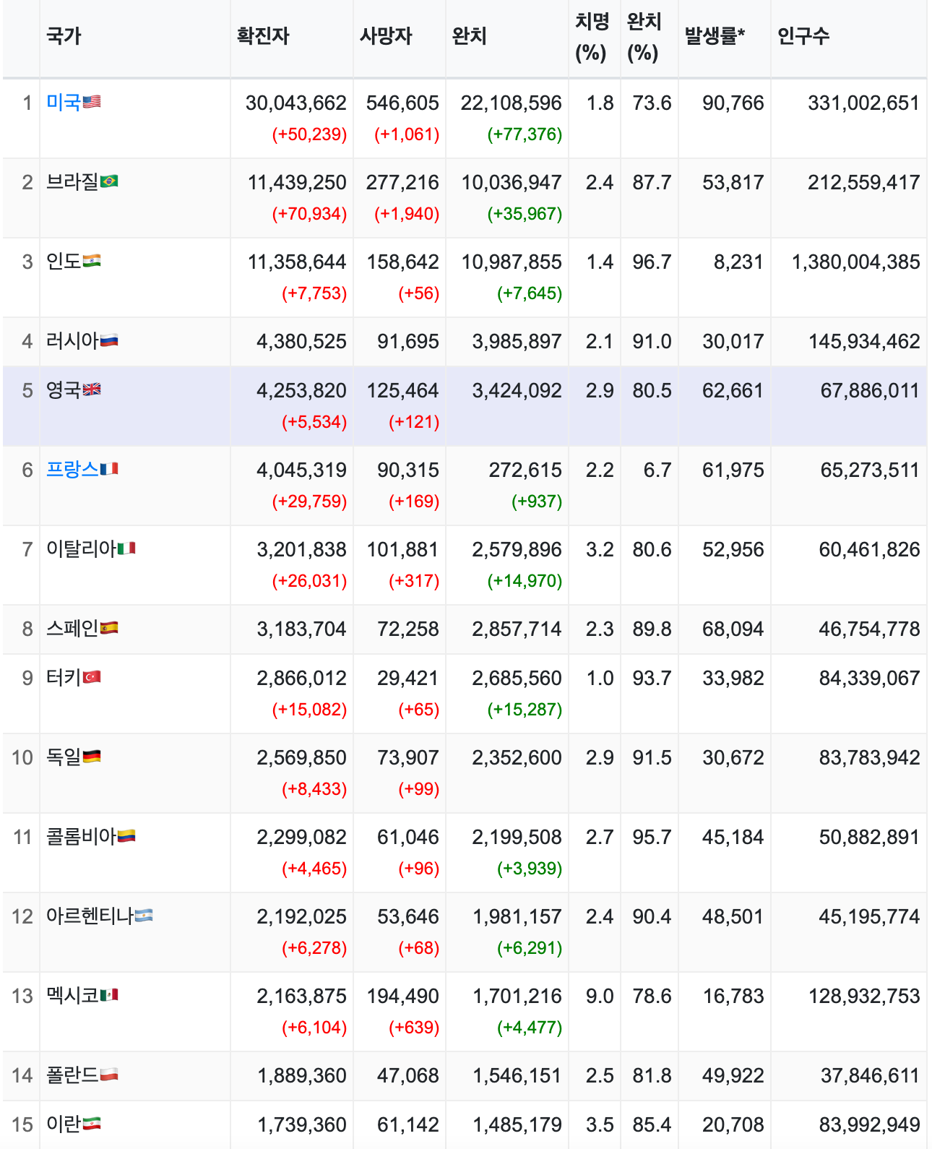Click the US flag icon next to 미국

pos(92,102)
